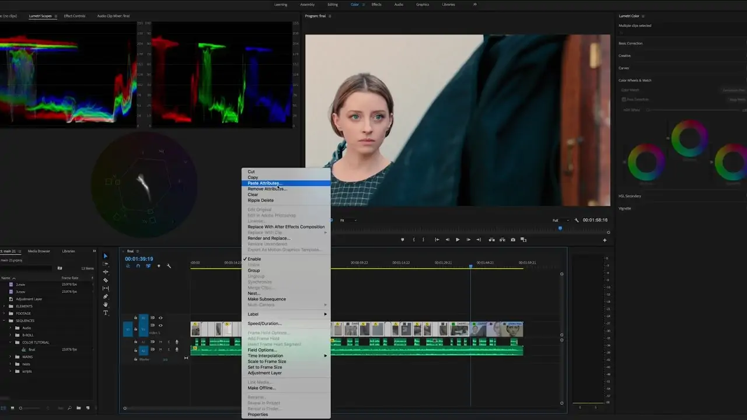Click Speed/Duration in the context menu

[x=264, y=323]
